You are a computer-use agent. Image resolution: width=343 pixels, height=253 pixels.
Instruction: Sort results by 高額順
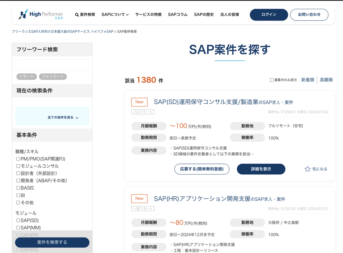pyautogui.click(x=326, y=80)
